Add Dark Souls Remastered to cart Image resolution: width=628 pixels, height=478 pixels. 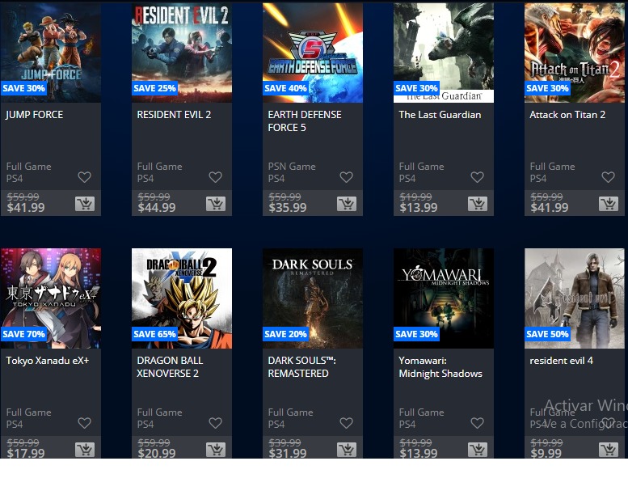(347, 450)
